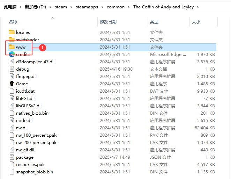This screenshot has height=179, width=231.
Task: Click The Coffin of Andy and Leyley breadcrumb
Action: (x=164, y=7)
